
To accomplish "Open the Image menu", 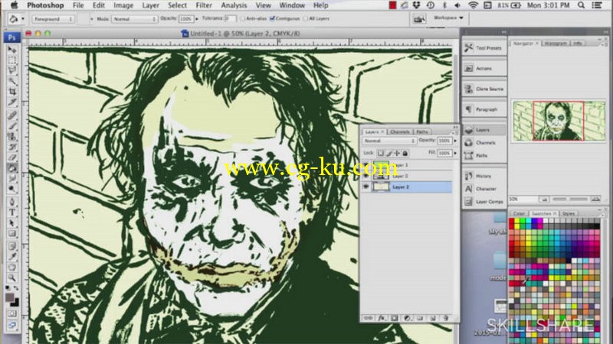I will coord(123,5).
